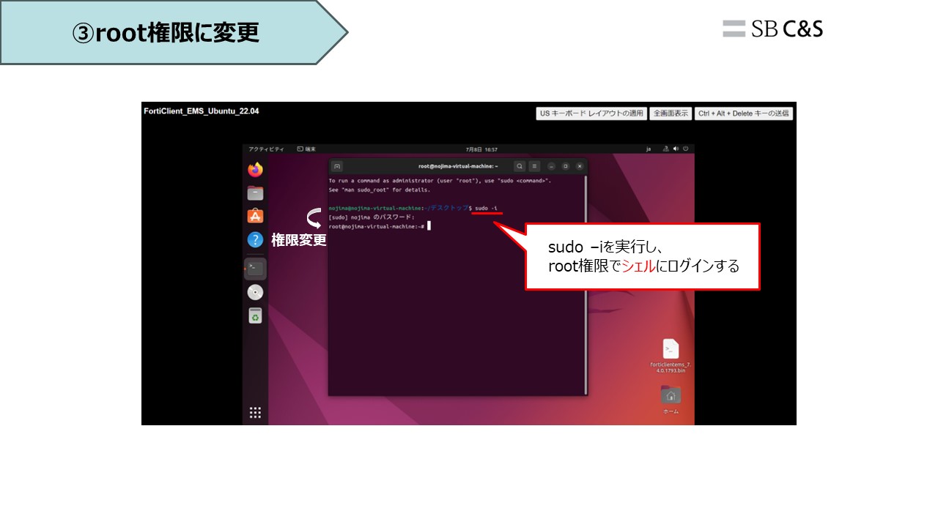938x527 pixels.
Task: Maximize the terminal window
Action: (x=566, y=166)
